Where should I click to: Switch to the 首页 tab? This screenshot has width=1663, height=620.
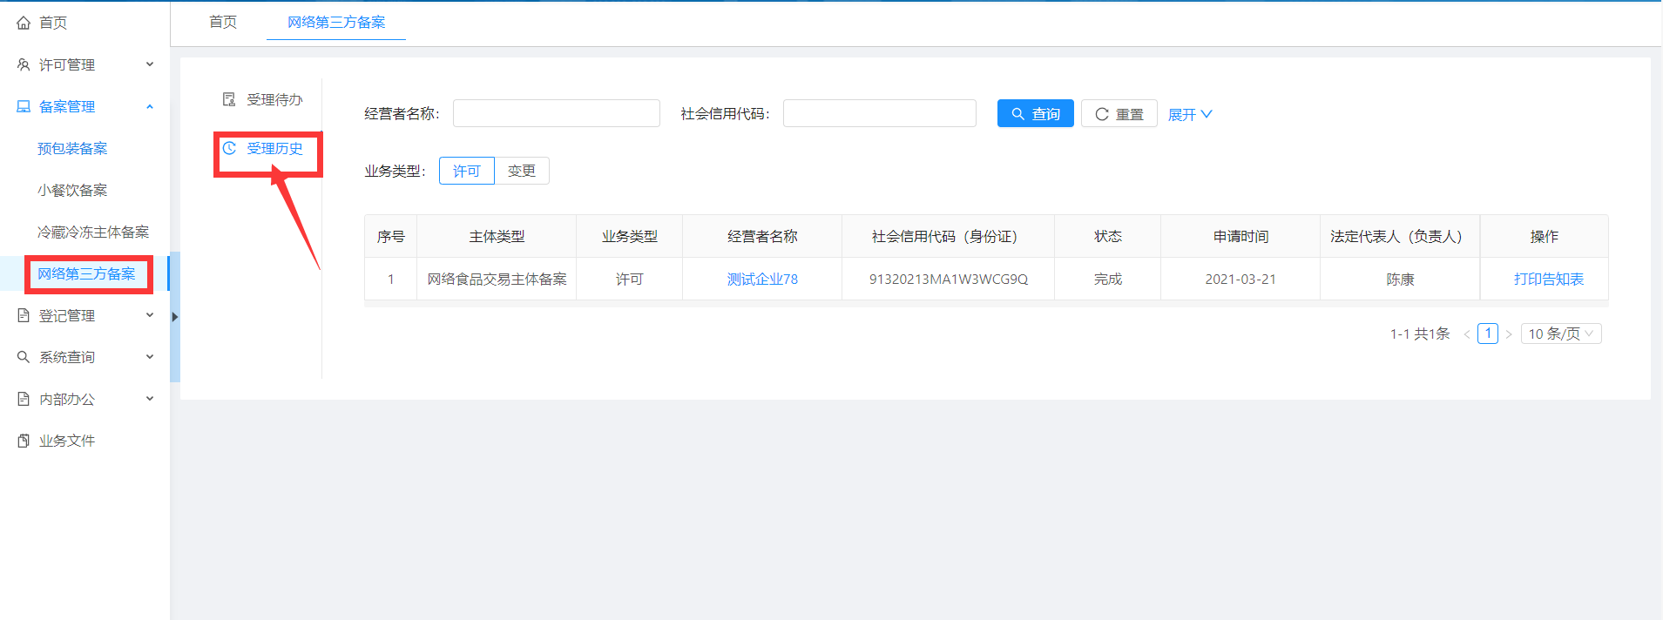coord(223,22)
